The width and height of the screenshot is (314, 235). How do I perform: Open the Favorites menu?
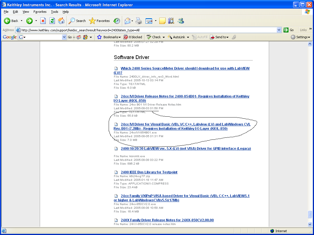coord(40,12)
